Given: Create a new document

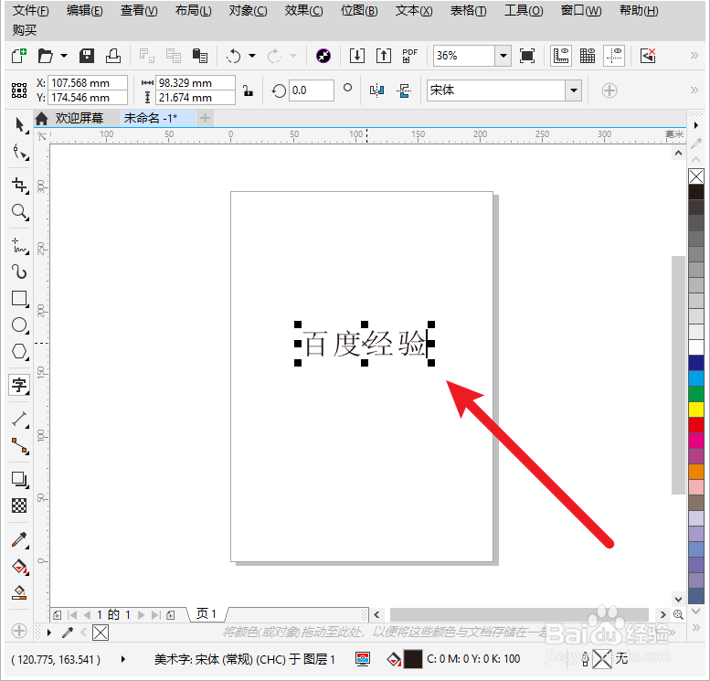Looking at the screenshot, I should 19,56.
